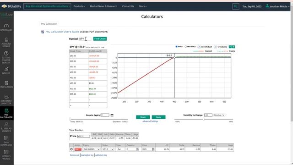Click the Tue, Sep 05, 2023 date text
The image size is (293, 165).
[x=252, y=6]
